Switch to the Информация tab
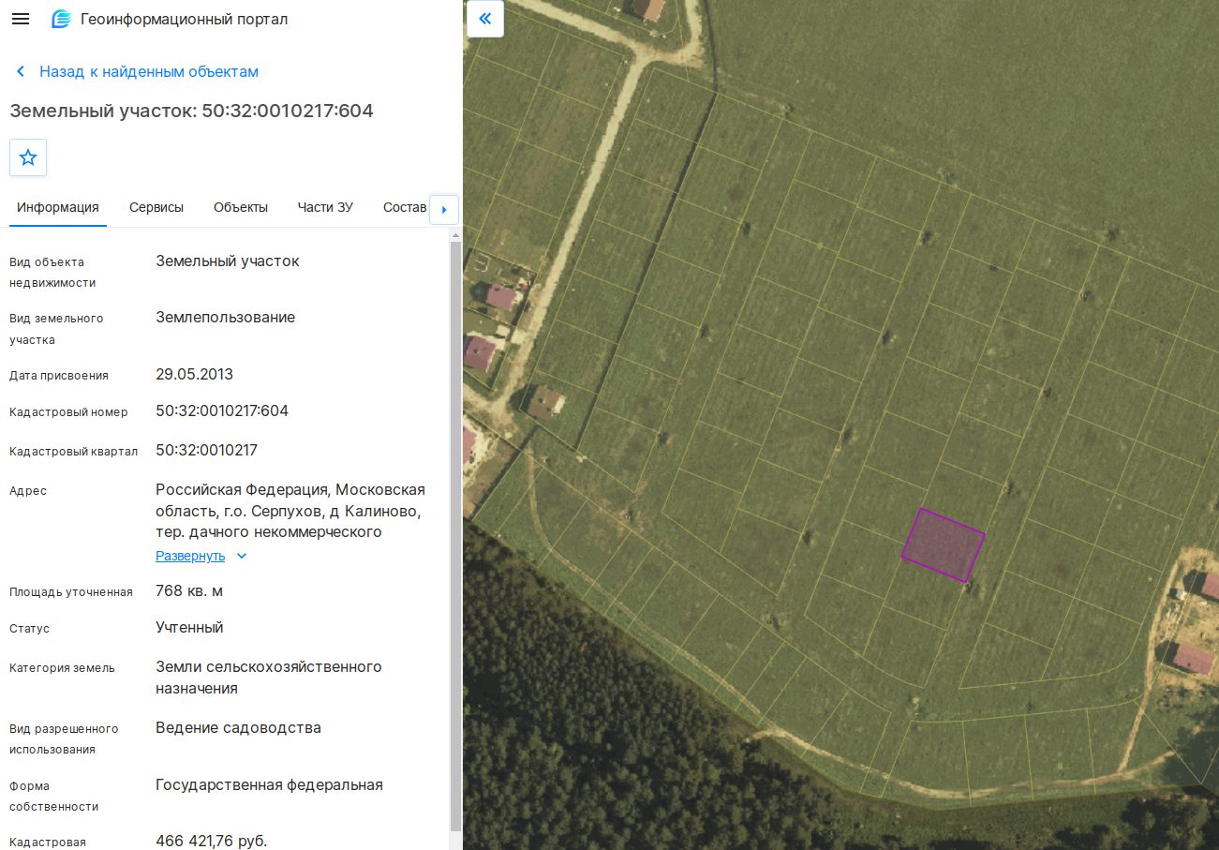The image size is (1219, 850). 58,207
